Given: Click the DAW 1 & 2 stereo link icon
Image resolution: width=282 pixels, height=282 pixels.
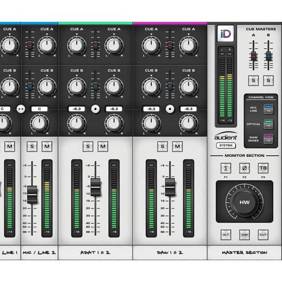Looking at the screenshot, I should pyautogui.click(x=170, y=109).
